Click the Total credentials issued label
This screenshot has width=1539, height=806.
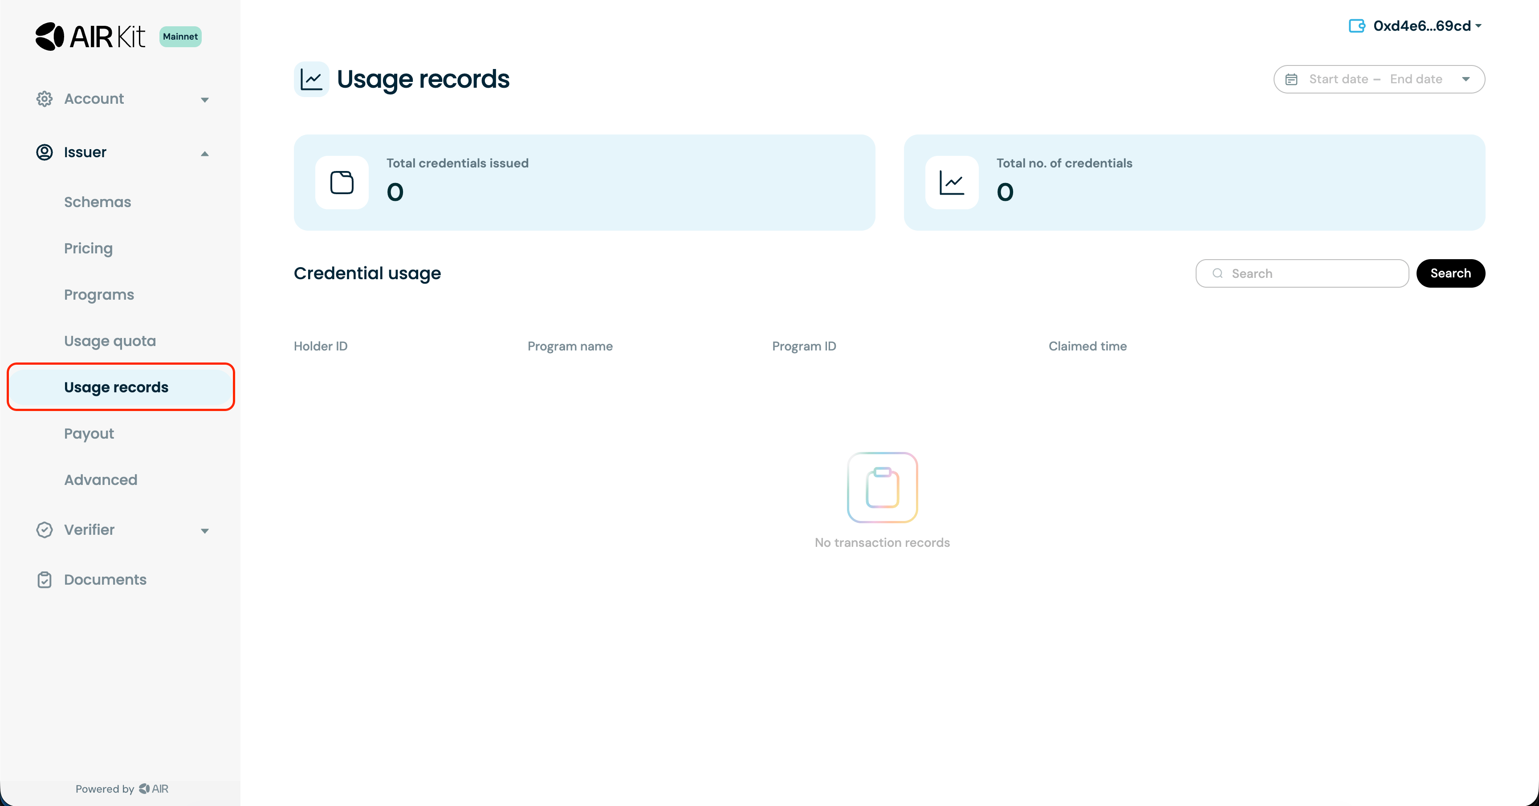pos(458,163)
